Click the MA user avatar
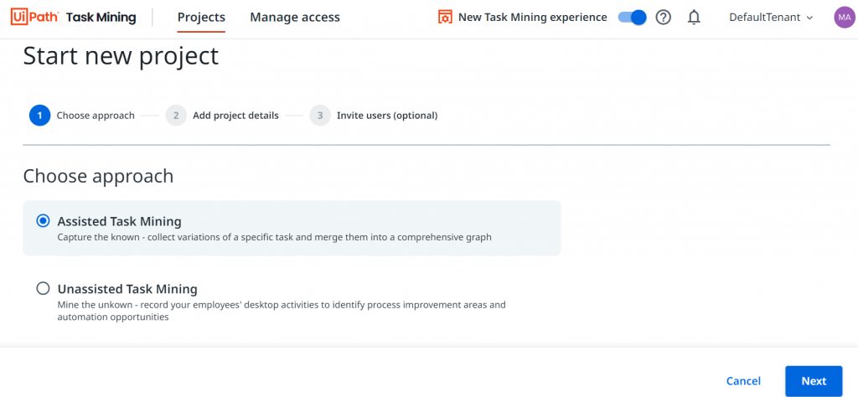This screenshot has height=397, width=858. (844, 18)
